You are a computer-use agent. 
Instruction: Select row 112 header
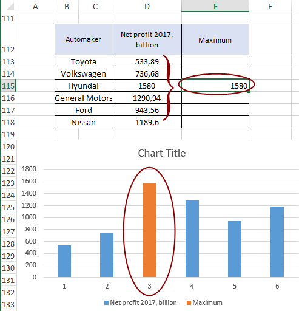coord(8,39)
